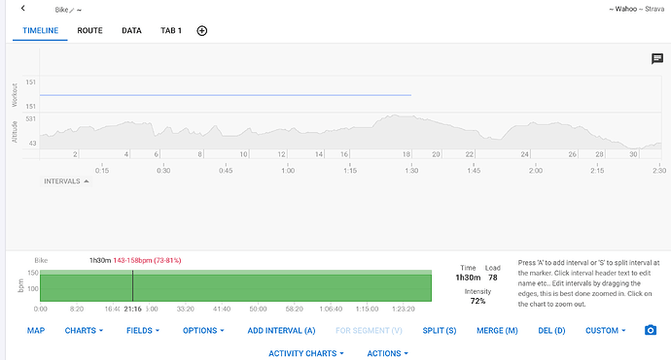Open the comments chat icon
Image resolution: width=671 pixels, height=360 pixels.
click(x=657, y=58)
